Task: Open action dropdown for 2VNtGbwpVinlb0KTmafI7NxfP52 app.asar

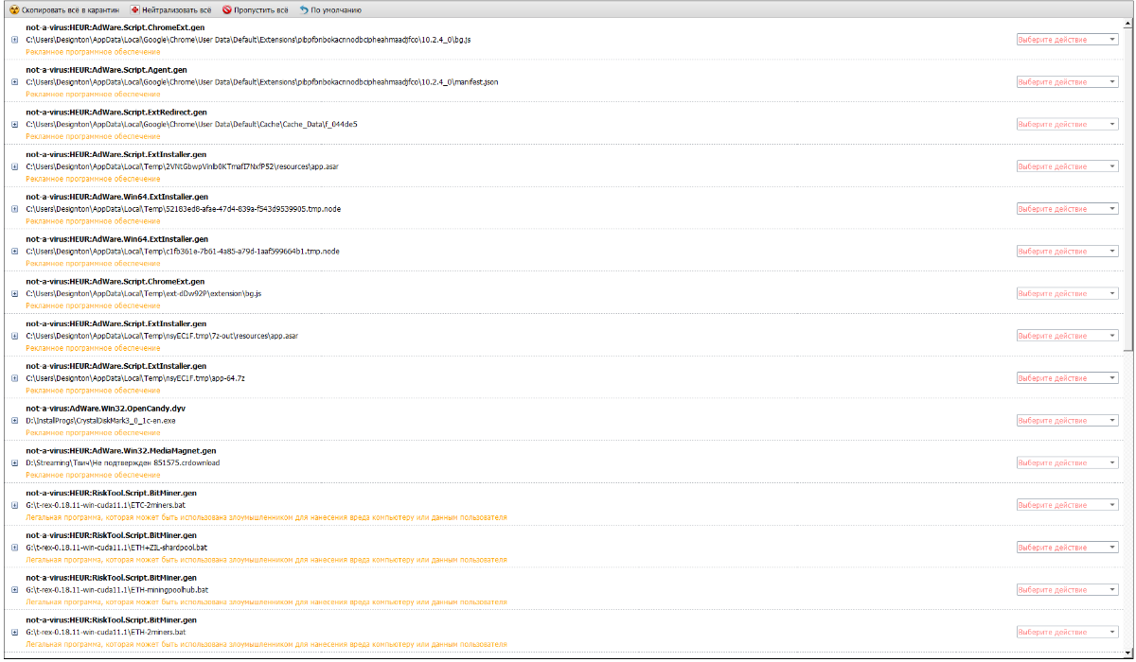Action: [x=1067, y=166]
